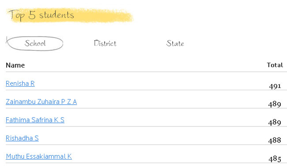Open Renisha R student link
Image resolution: width=287 pixels, height=168 pixels.
[20, 84]
